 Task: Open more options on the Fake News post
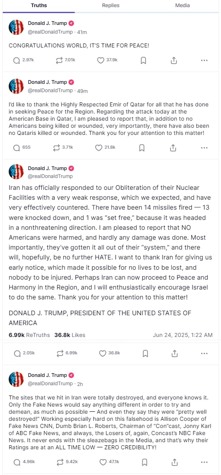tap(204, 462)
